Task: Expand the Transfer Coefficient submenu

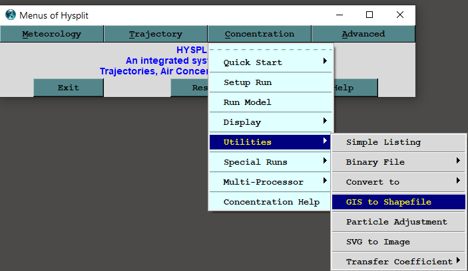Action: (x=398, y=262)
